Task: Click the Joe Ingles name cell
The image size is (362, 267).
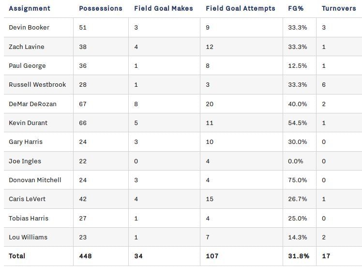Action: tap(25, 161)
